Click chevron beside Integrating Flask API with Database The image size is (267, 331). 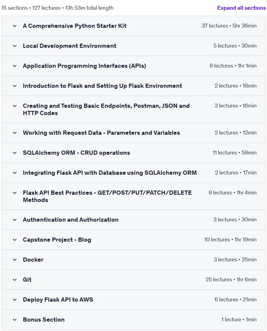[x=15, y=173]
